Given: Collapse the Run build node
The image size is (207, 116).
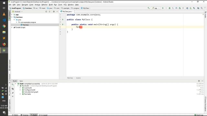Looking at the screenshot, I should pyautogui.click(x=18, y=86).
